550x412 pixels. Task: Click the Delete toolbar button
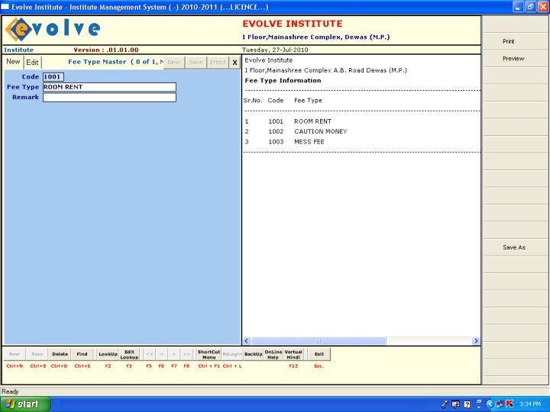click(60, 354)
